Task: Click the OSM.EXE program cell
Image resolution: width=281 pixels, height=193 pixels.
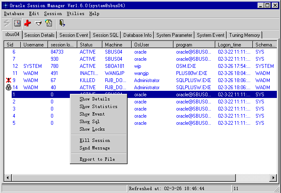Action: (x=186, y=66)
